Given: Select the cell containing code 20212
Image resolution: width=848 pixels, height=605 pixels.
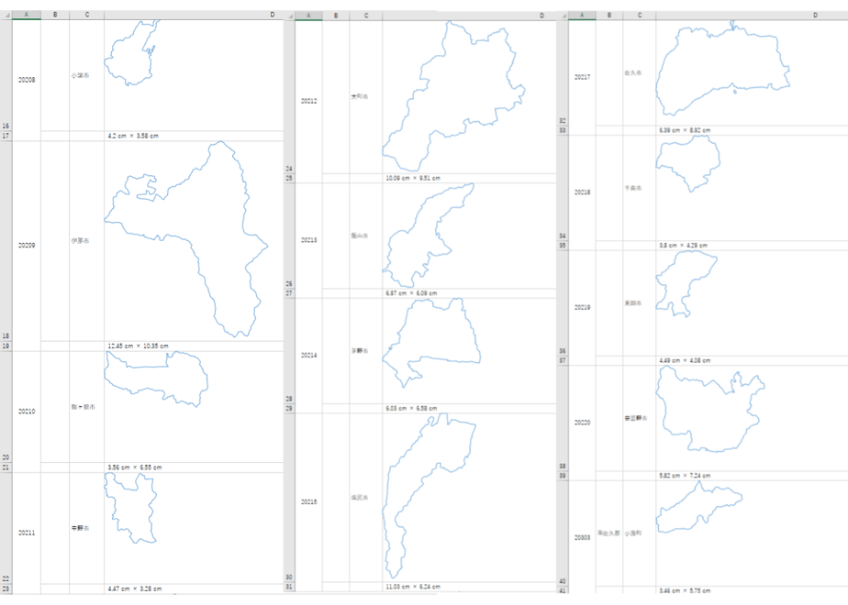Looking at the screenshot, I should tap(308, 101).
